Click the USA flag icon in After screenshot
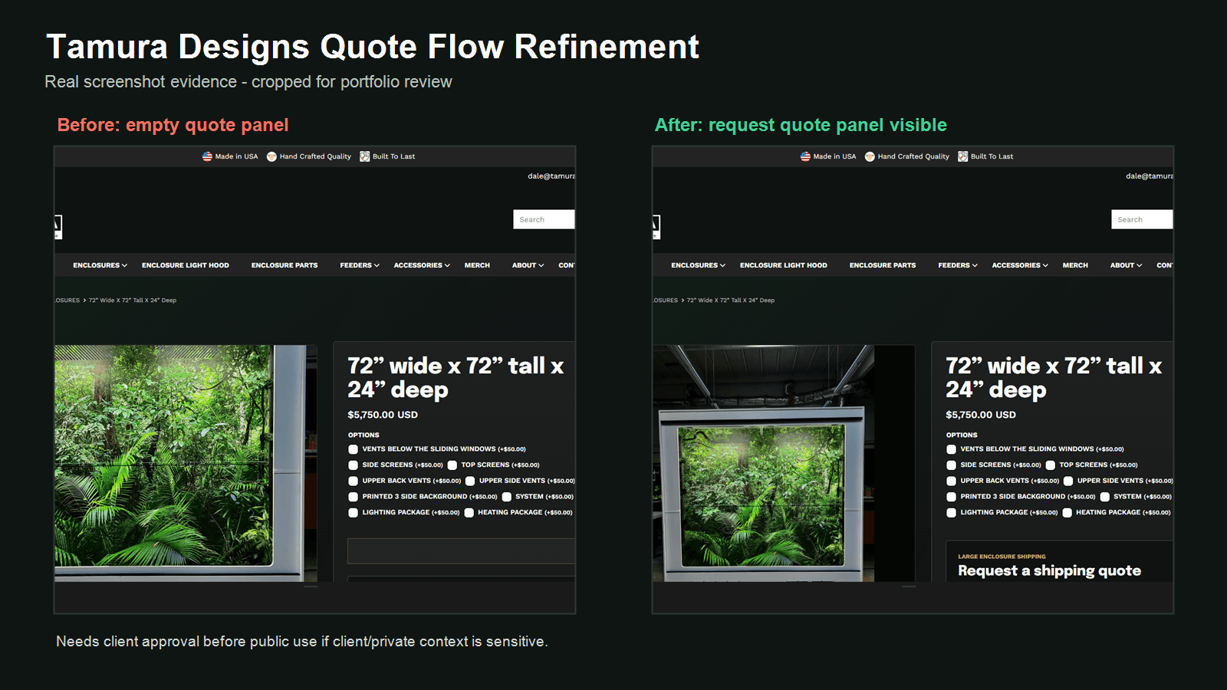Viewport: 1227px width, 690px height. (805, 156)
